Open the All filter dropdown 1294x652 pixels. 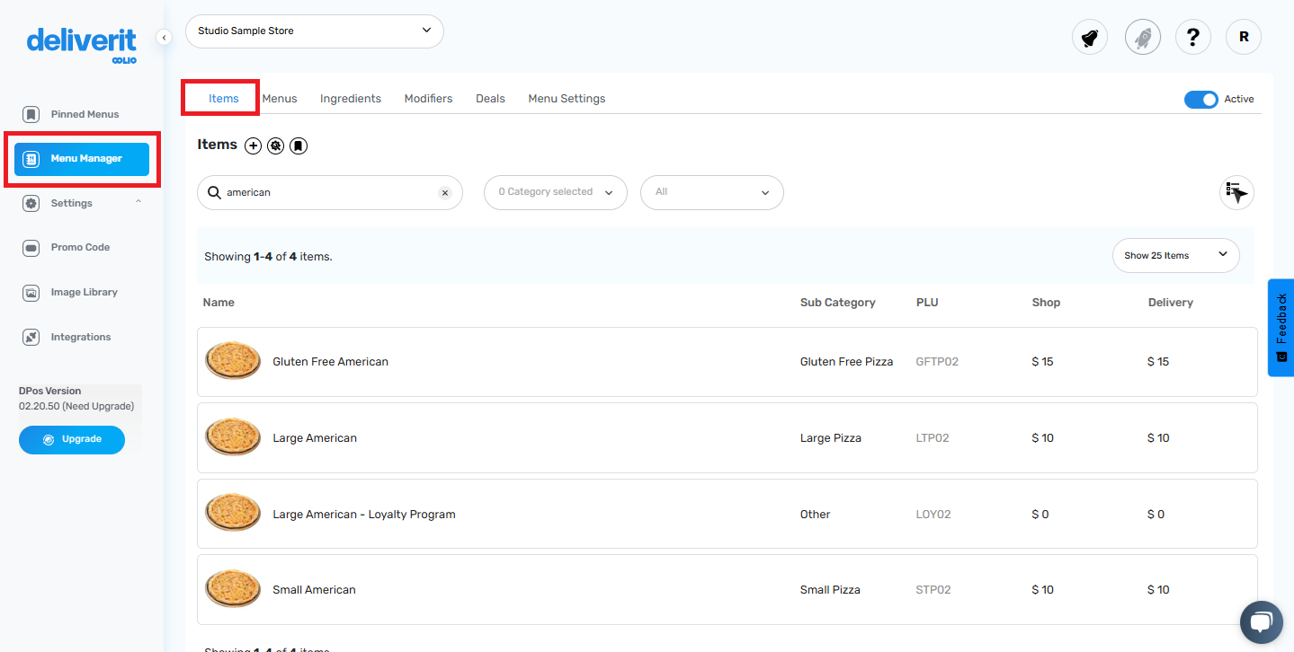click(712, 192)
